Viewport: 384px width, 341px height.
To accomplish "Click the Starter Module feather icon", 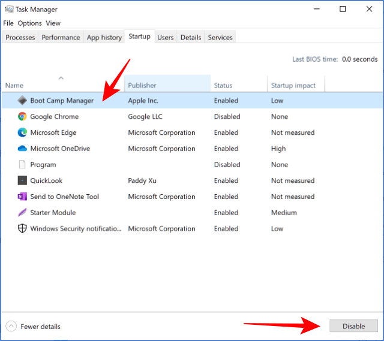I will 22,212.
